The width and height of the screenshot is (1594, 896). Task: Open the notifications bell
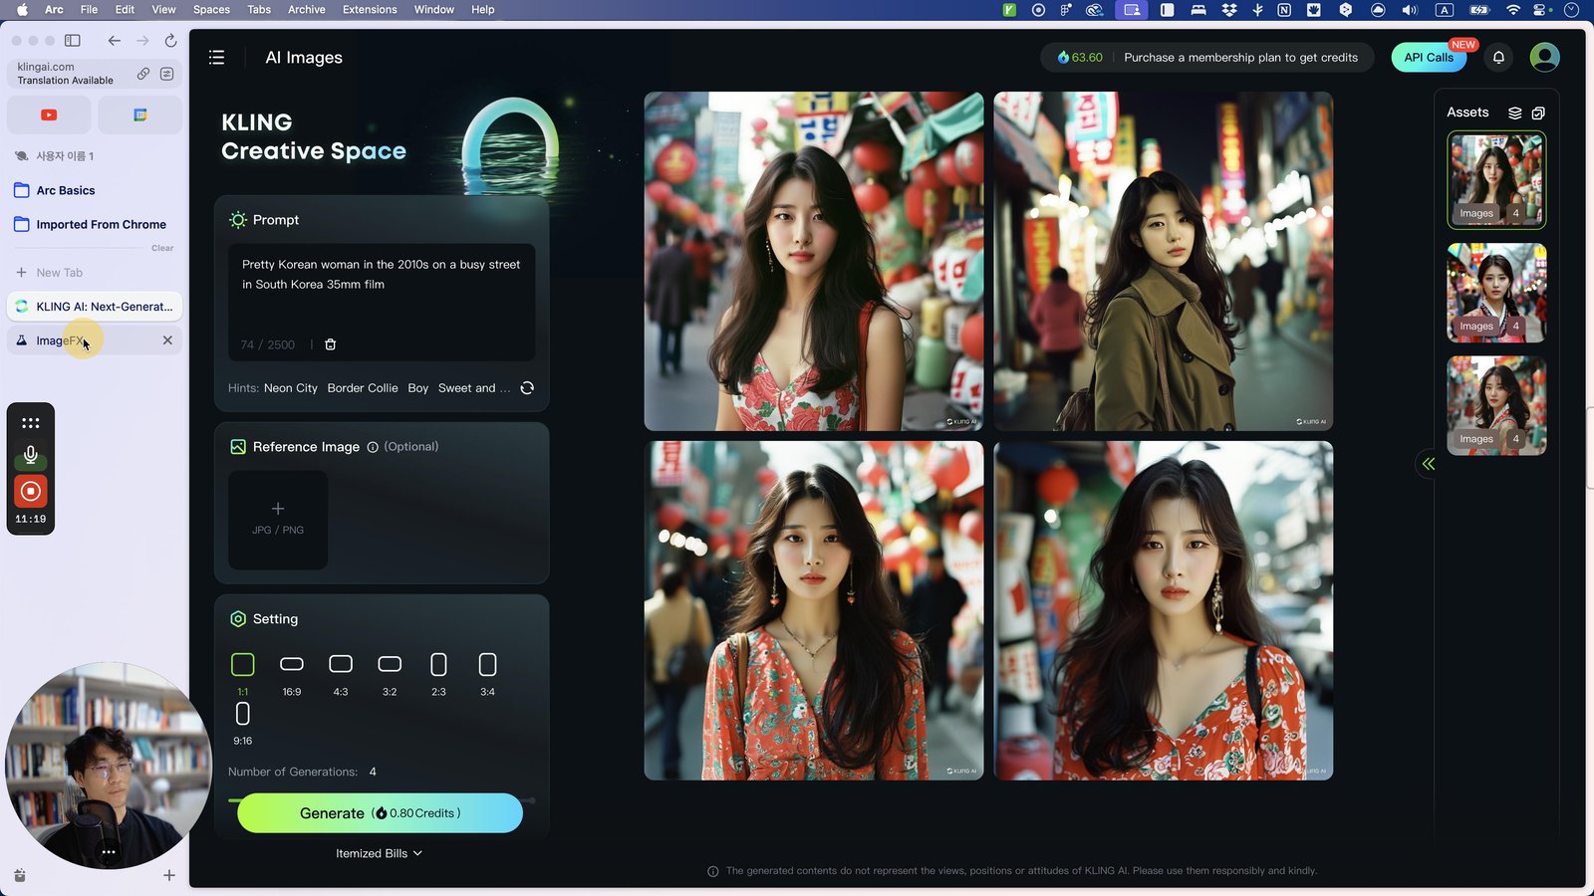[1498, 58]
